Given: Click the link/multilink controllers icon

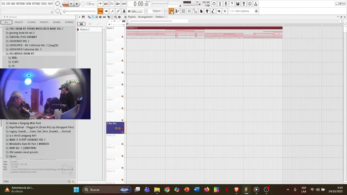Looking at the screenshot, I should point(118,11).
